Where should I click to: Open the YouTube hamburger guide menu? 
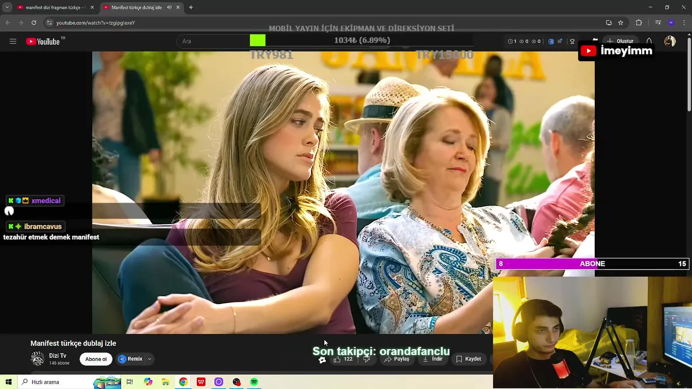[x=13, y=41]
